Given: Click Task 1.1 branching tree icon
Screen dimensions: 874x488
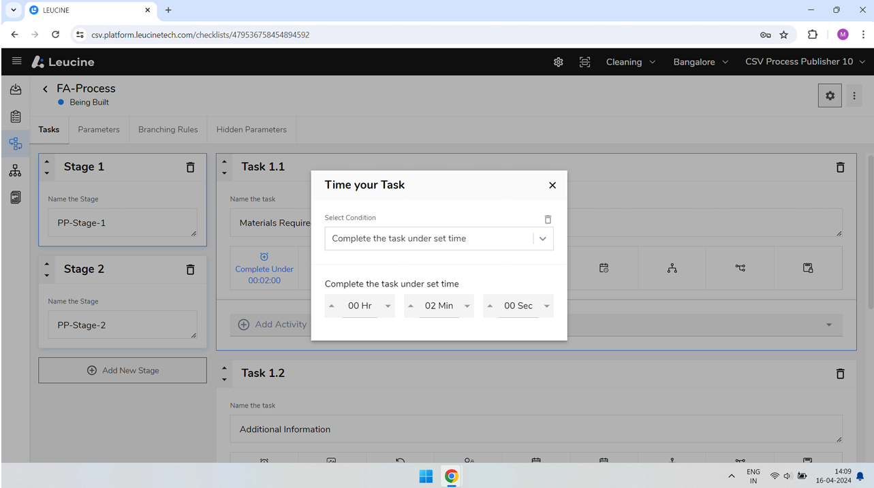Looking at the screenshot, I should click(672, 268).
